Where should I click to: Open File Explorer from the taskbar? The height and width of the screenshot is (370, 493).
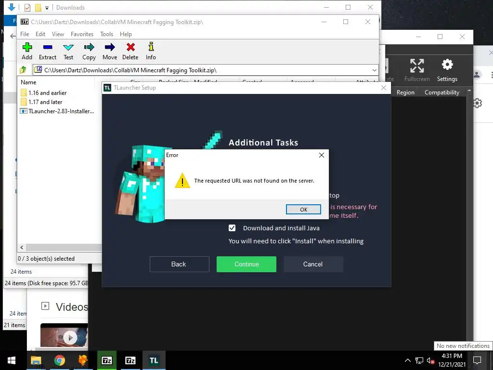click(x=36, y=360)
